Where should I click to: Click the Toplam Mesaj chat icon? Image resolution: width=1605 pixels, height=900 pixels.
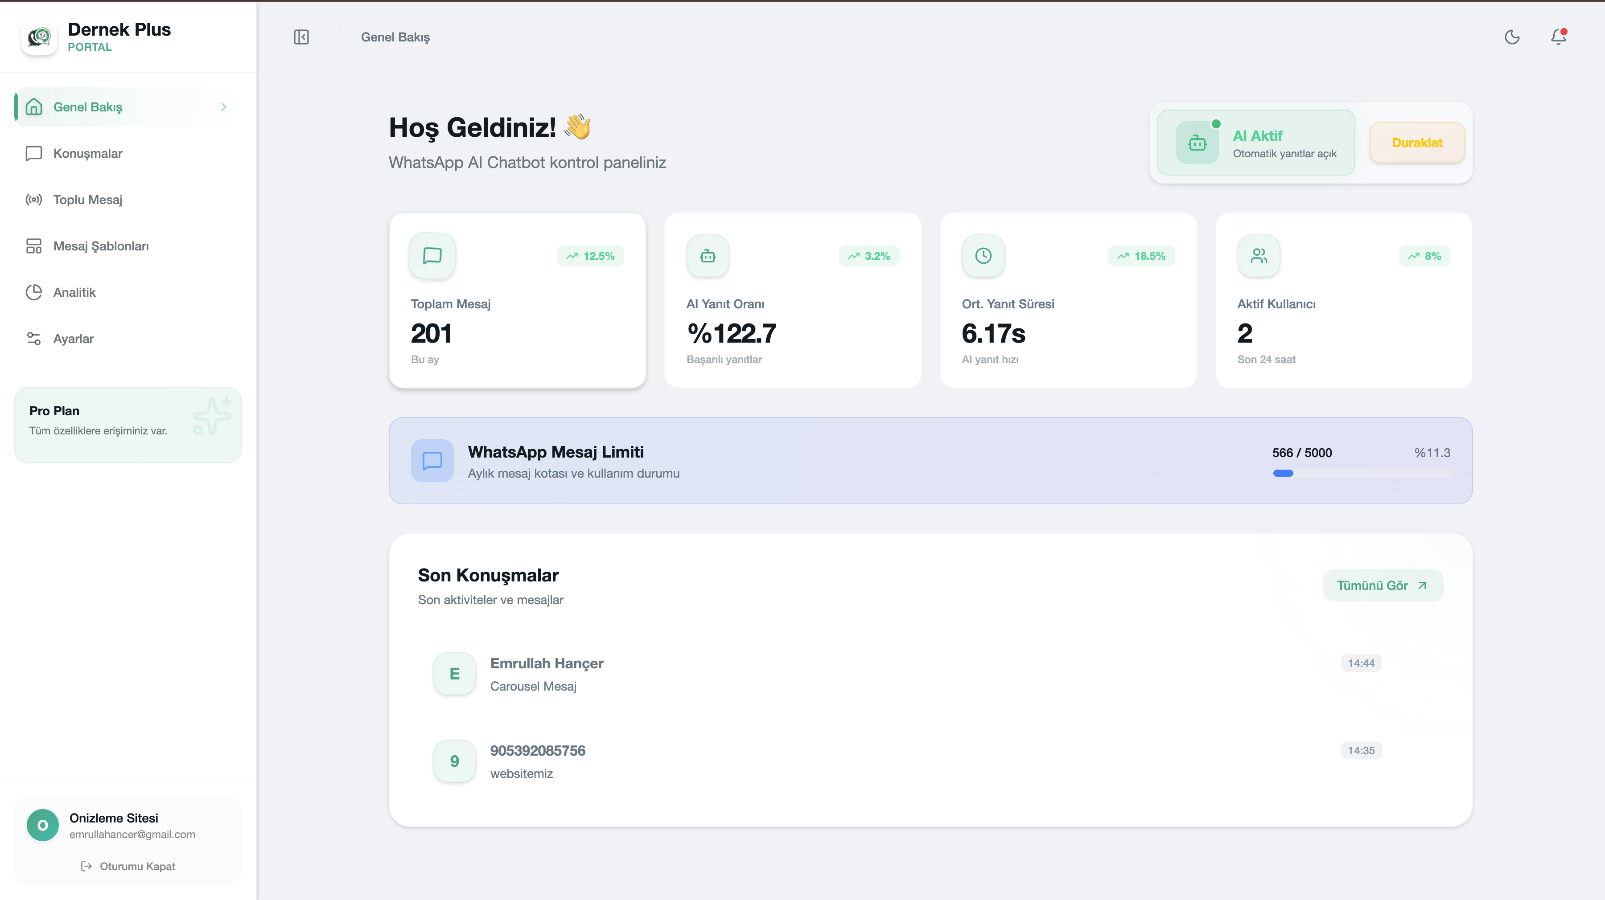coord(432,256)
